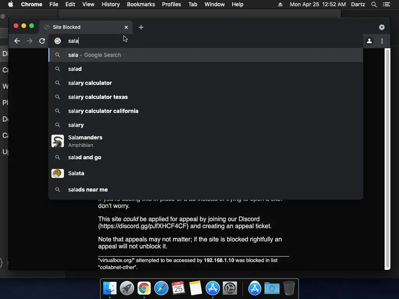This screenshot has width=399, height=299.
Task: Select 'salary calculator' suggestion
Action: coord(206,83)
